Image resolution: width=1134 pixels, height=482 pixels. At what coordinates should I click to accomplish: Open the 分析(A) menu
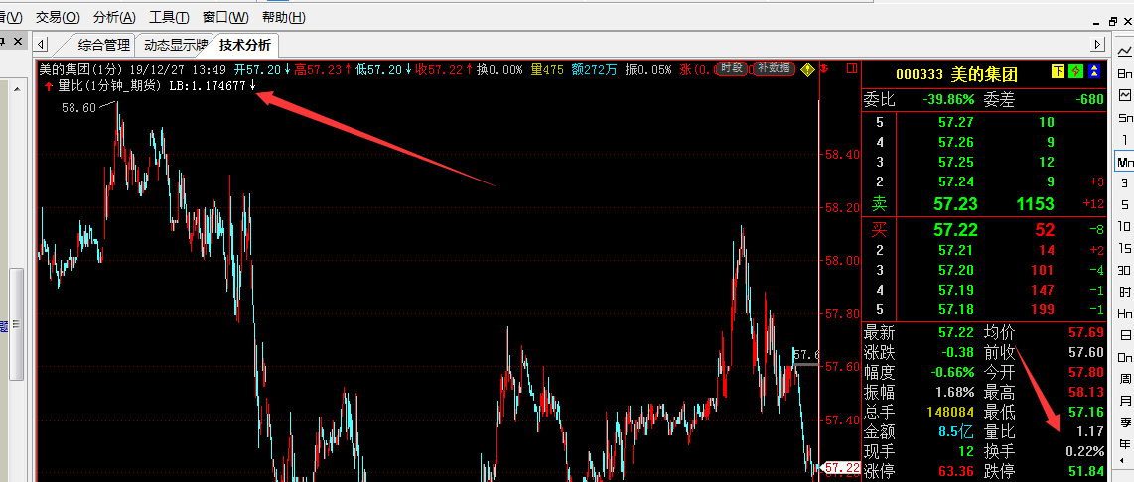pos(114,17)
